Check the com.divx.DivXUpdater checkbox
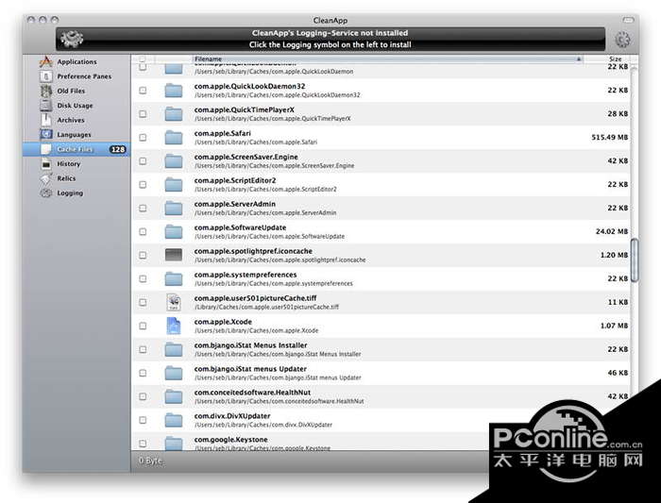 click(143, 420)
